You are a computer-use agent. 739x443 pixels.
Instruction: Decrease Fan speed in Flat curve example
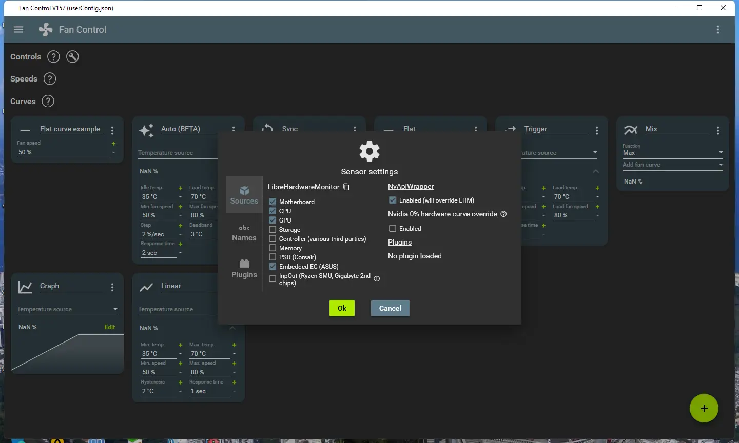[x=113, y=152]
